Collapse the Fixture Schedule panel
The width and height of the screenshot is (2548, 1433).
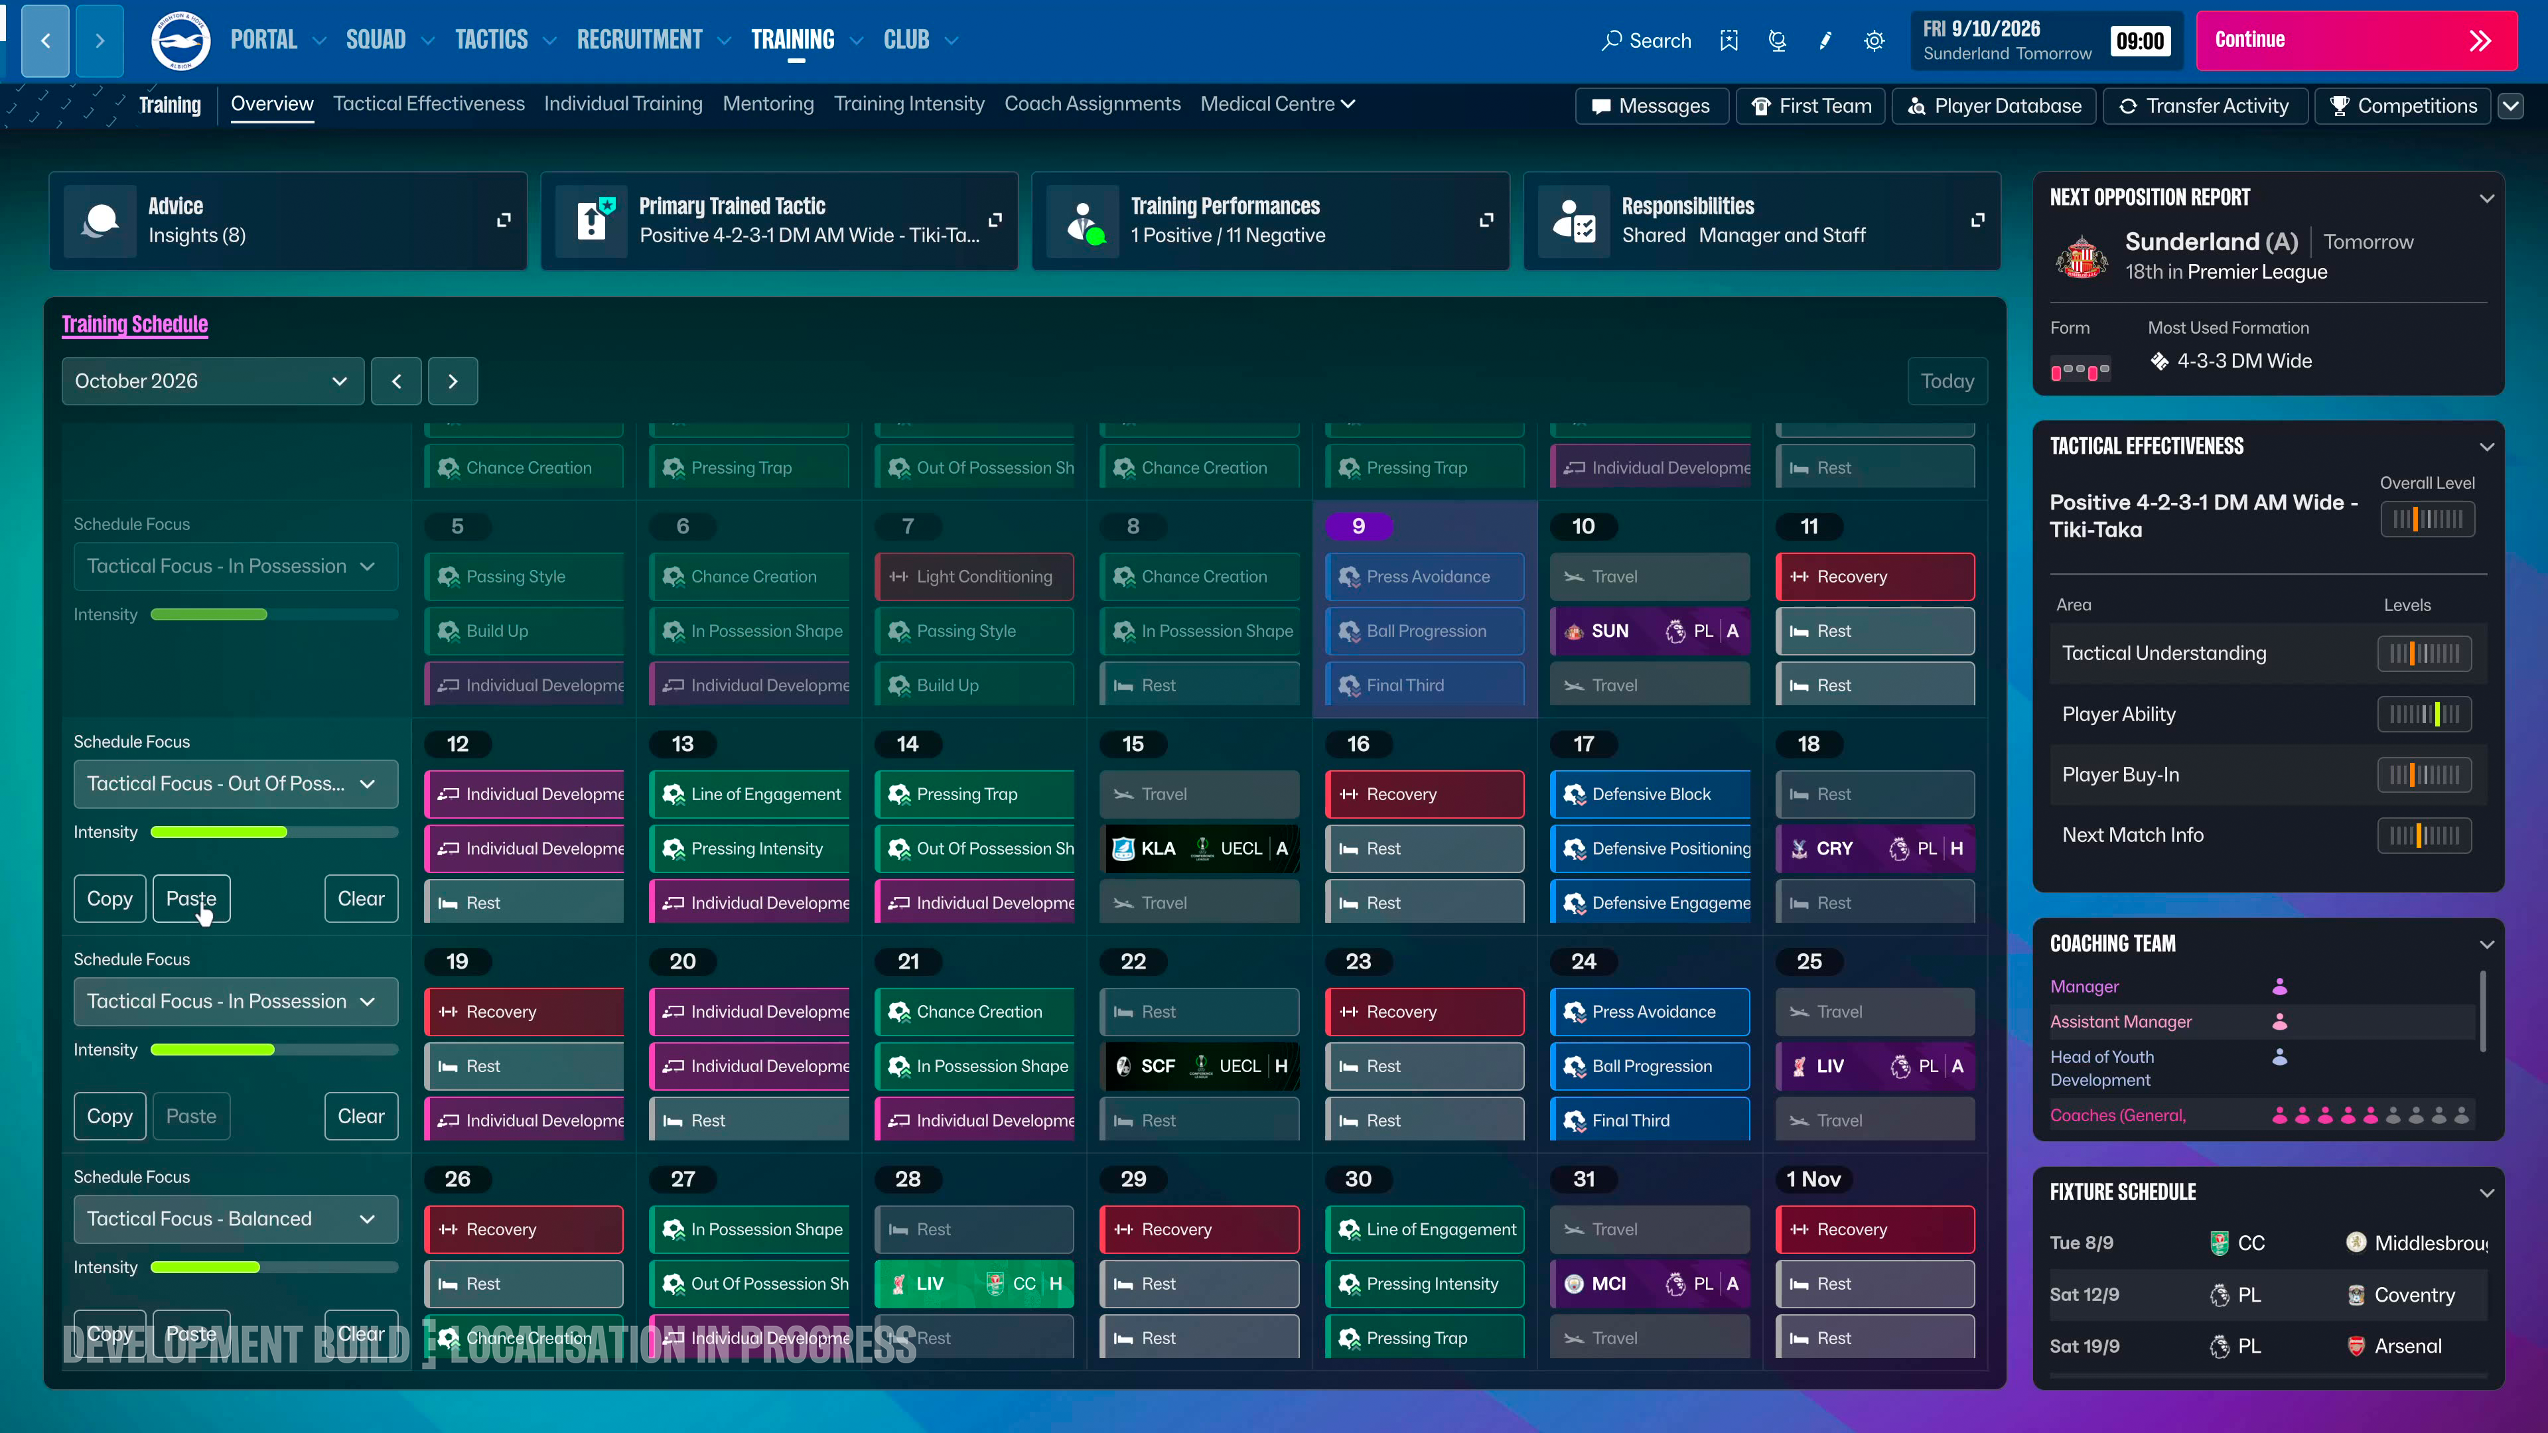click(x=2487, y=1193)
